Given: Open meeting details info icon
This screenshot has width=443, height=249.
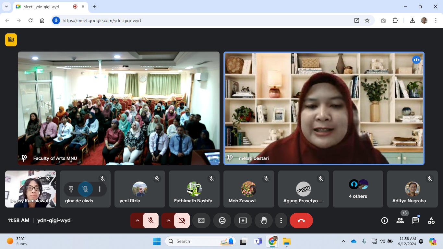Looking at the screenshot, I should (384, 220).
